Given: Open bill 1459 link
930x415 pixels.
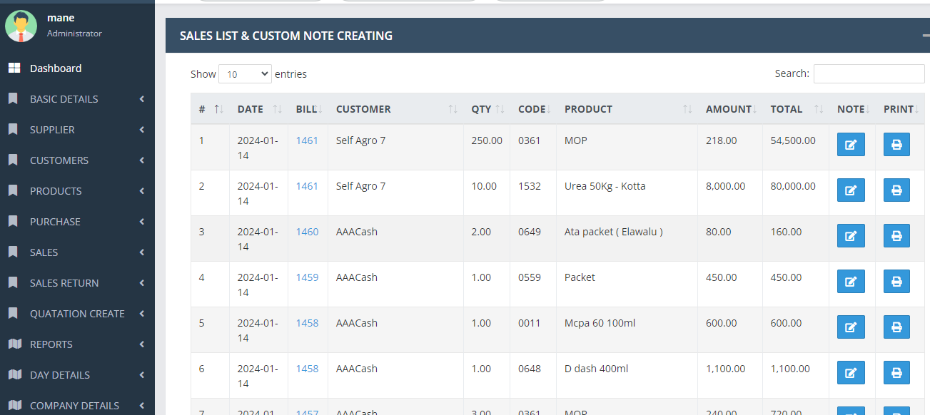Looking at the screenshot, I should [307, 277].
